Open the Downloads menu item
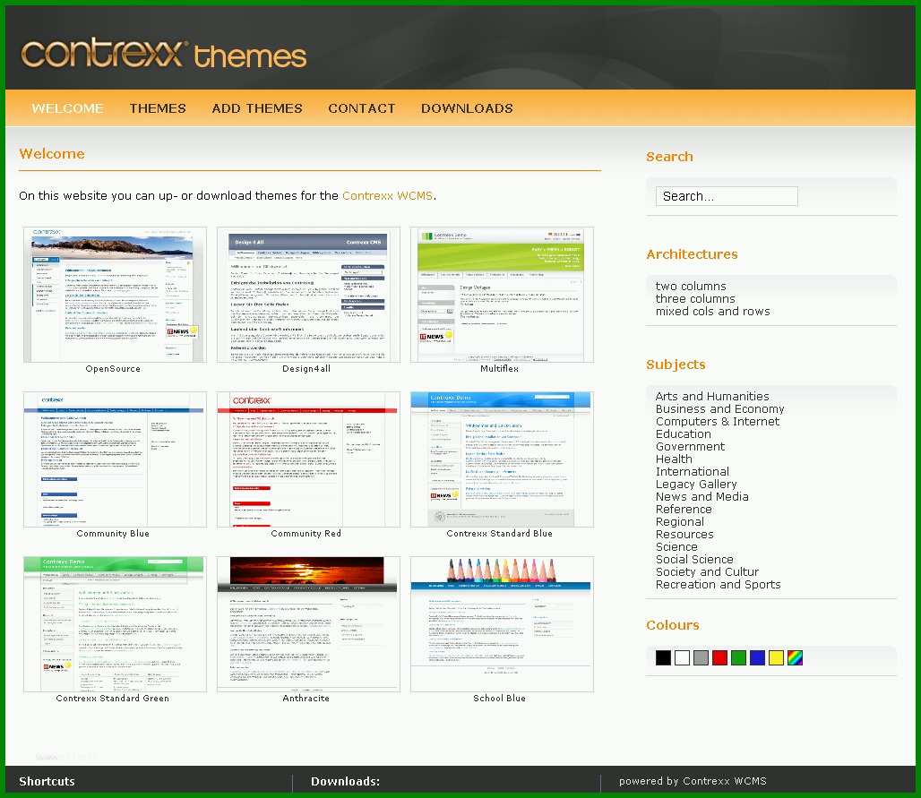The image size is (921, 798). click(467, 108)
